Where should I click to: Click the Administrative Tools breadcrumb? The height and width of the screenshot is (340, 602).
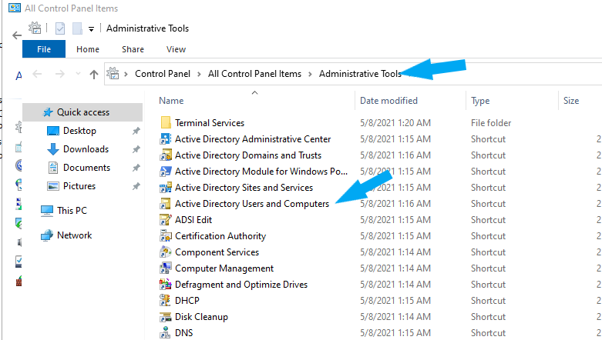(360, 74)
